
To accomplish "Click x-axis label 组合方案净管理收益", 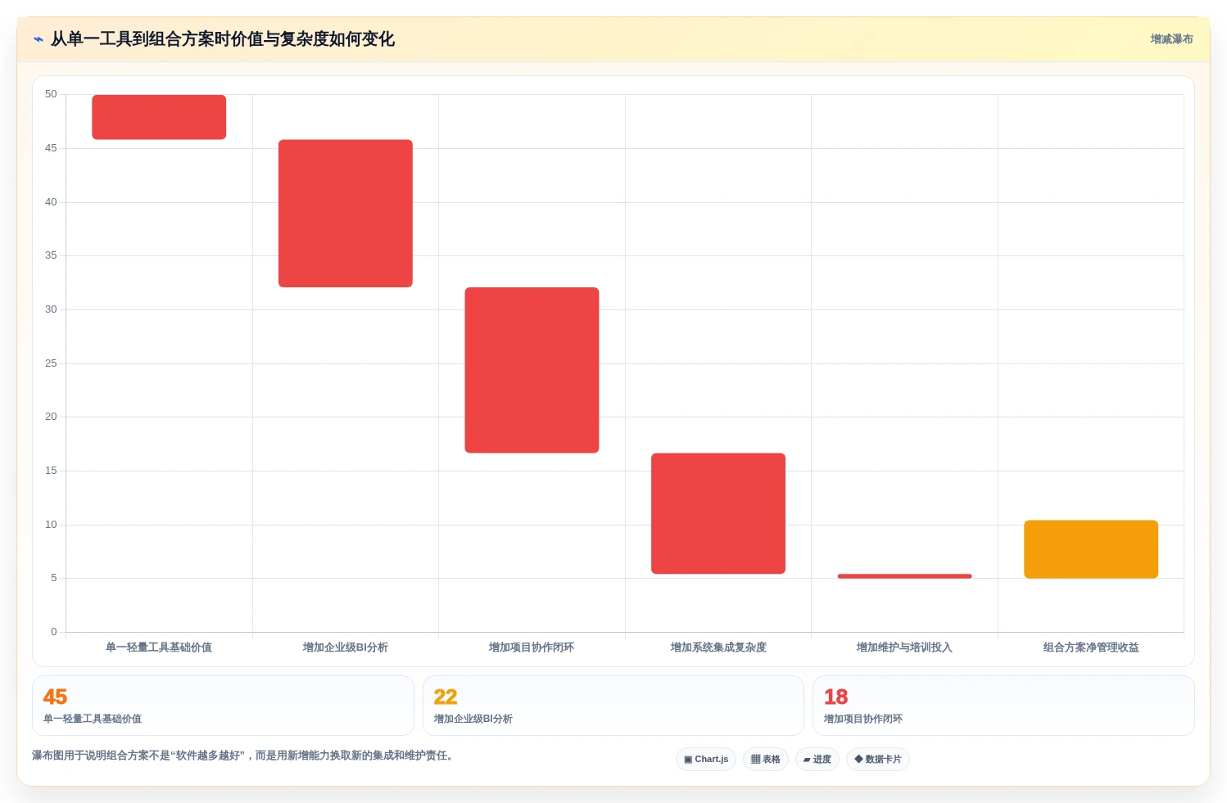I will coord(1091,647).
